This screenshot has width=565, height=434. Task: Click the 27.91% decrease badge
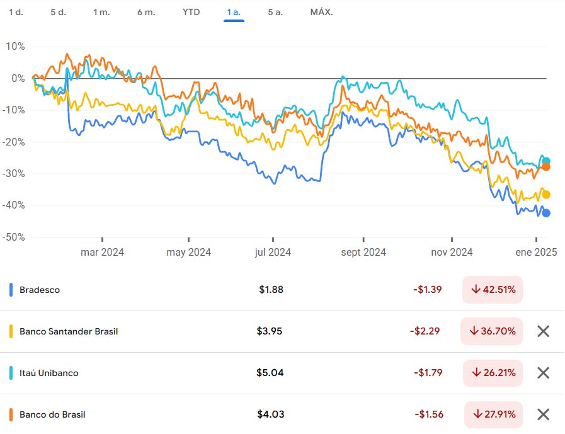493,414
